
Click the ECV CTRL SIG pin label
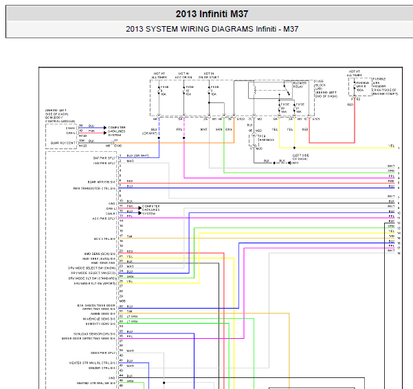pyautogui.click(x=104, y=239)
